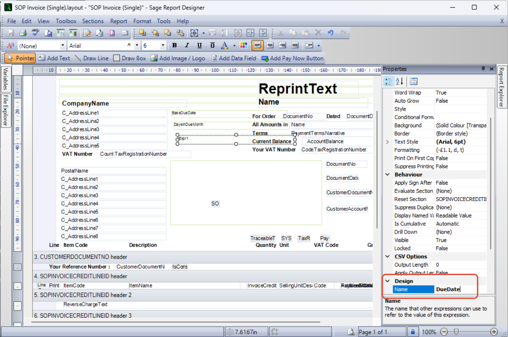
Task: Close the Properties panel
Action: click(x=492, y=69)
